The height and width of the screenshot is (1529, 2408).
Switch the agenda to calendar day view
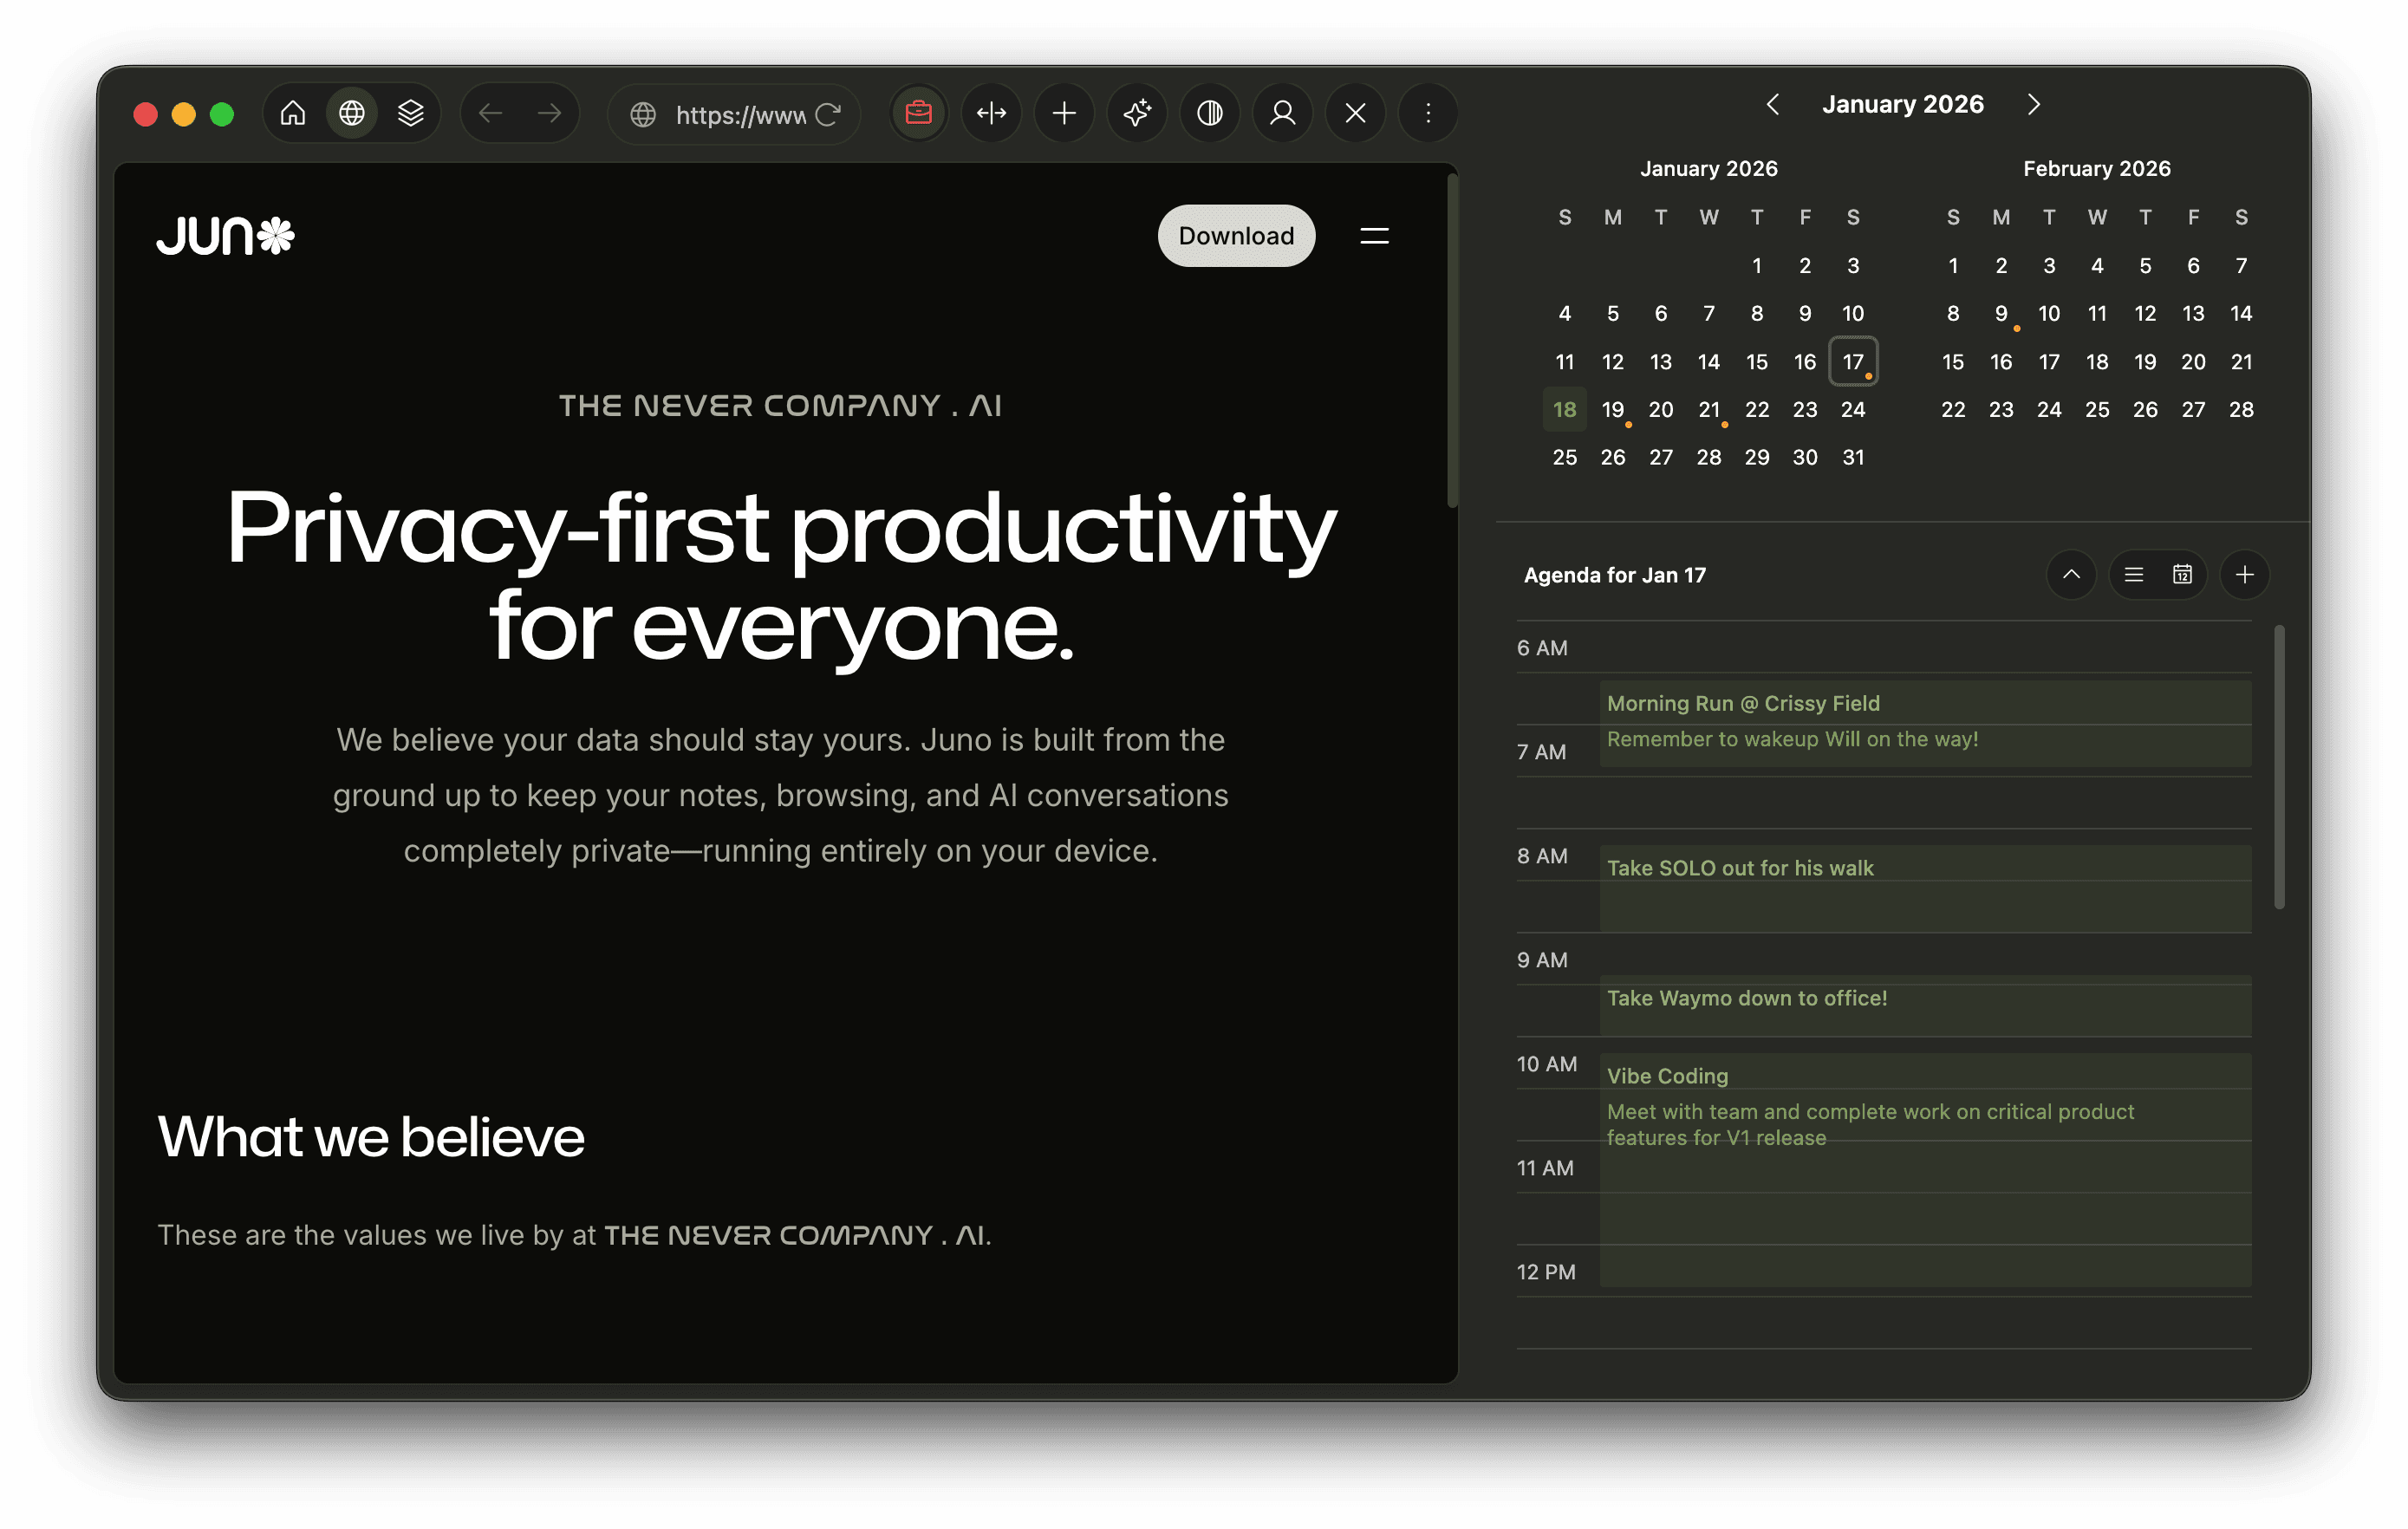[2184, 574]
